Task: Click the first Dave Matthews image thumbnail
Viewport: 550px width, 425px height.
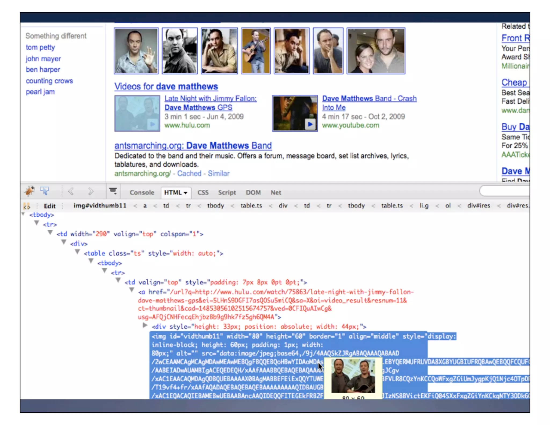Action: point(136,51)
